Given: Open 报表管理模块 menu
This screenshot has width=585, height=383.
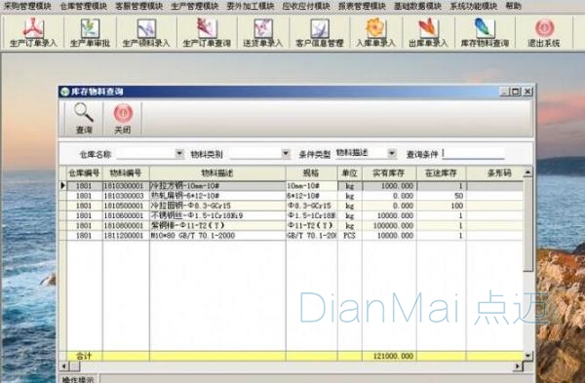Looking at the screenshot, I should pos(362,6).
